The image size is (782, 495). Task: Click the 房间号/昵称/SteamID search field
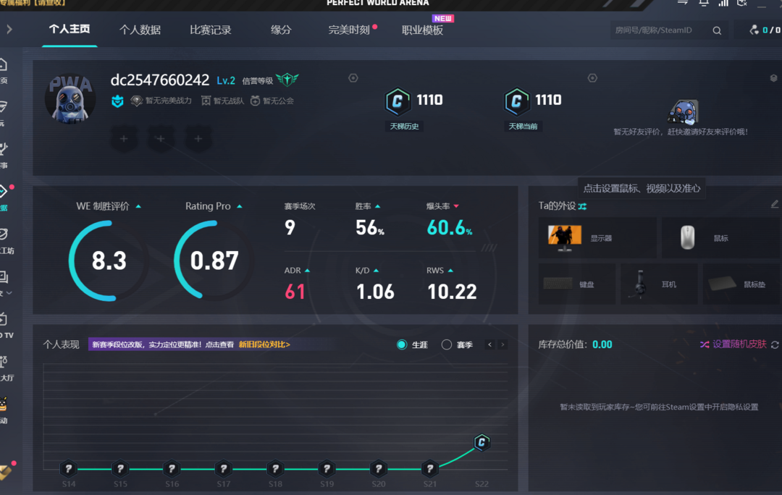pos(657,30)
